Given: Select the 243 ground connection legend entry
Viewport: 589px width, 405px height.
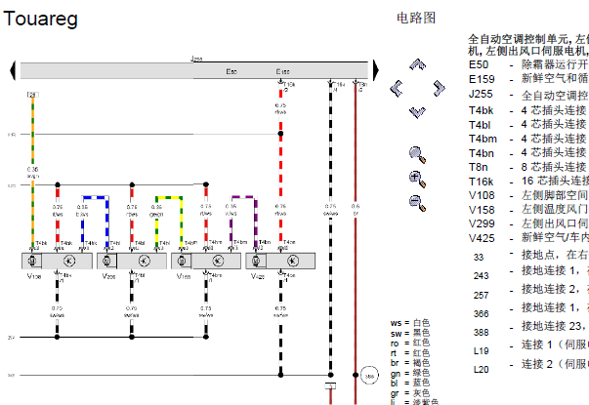Looking at the screenshot, I should [530, 273].
